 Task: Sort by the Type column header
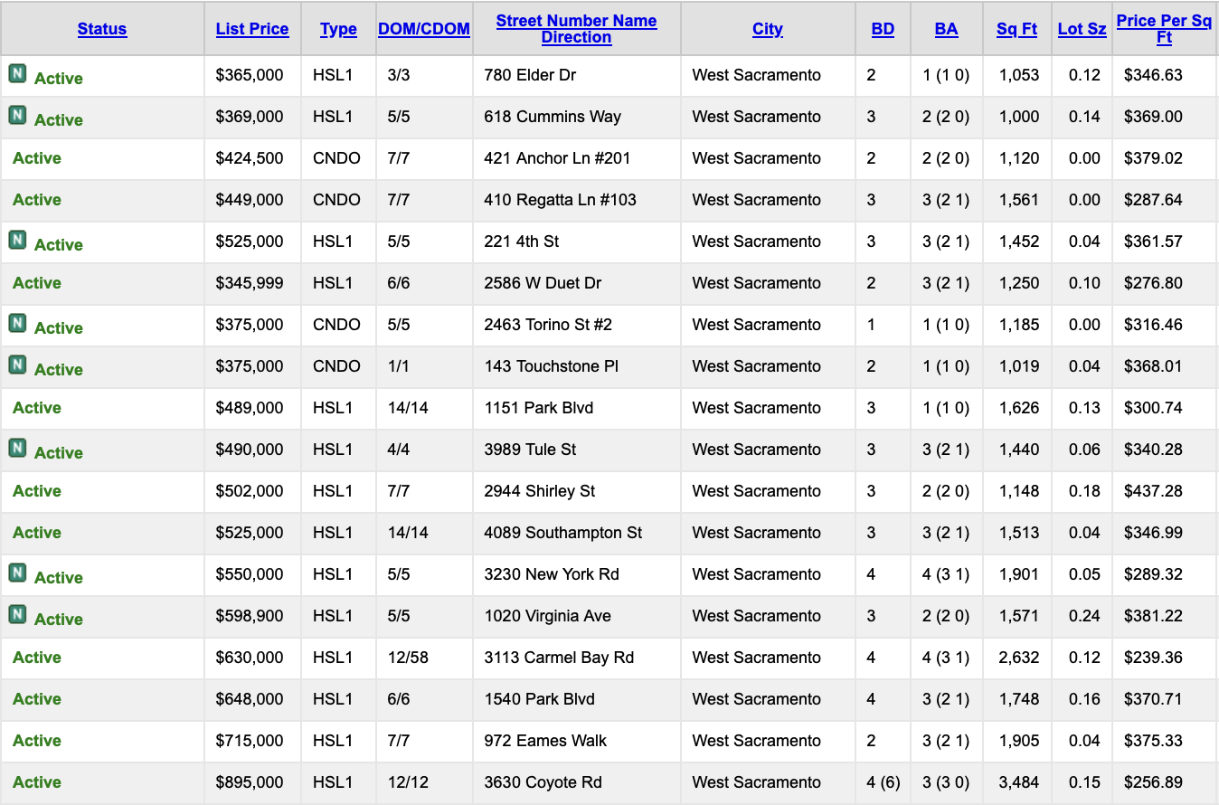click(x=338, y=29)
